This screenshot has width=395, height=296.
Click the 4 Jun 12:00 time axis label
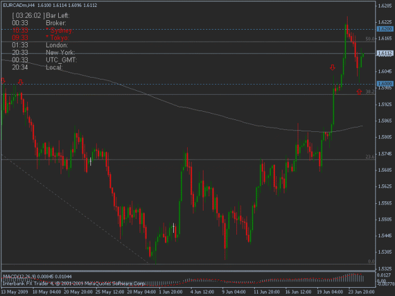202,292
